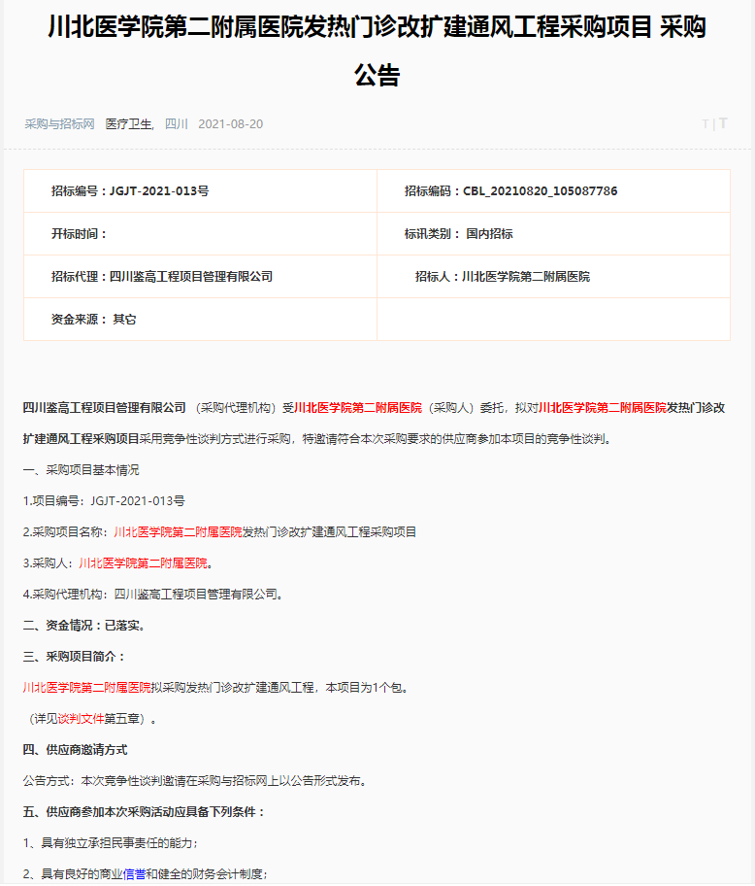The width and height of the screenshot is (755, 886).
Task: Click the 公告方式 announcement line
Action: (196, 781)
